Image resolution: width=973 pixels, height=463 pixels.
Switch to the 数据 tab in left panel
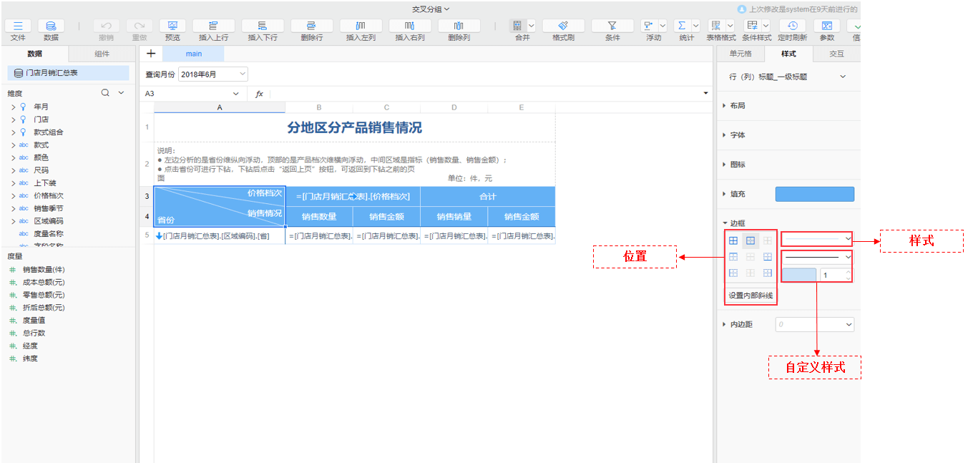(x=34, y=54)
